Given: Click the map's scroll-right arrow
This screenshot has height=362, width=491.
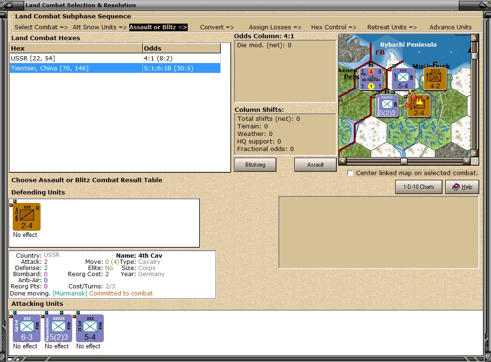Looking at the screenshot, I should point(466,161).
